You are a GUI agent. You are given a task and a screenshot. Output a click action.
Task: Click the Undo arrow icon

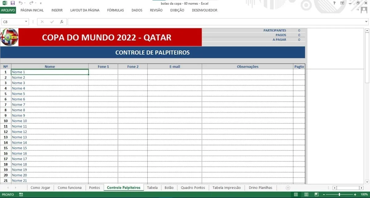[x=20, y=3]
